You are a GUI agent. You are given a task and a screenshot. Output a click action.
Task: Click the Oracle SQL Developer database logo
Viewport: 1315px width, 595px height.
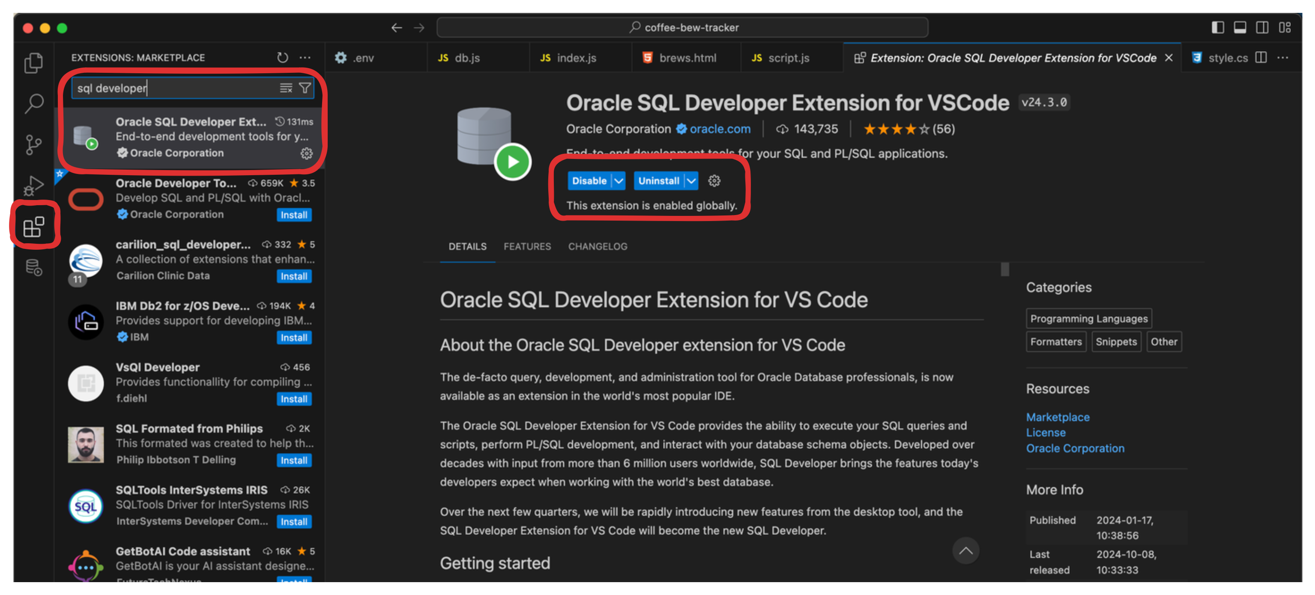(493, 143)
